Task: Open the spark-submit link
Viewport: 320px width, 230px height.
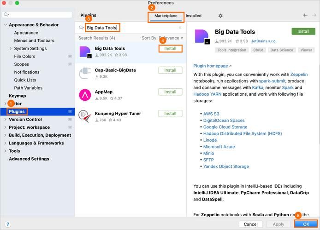Action: coord(272,81)
